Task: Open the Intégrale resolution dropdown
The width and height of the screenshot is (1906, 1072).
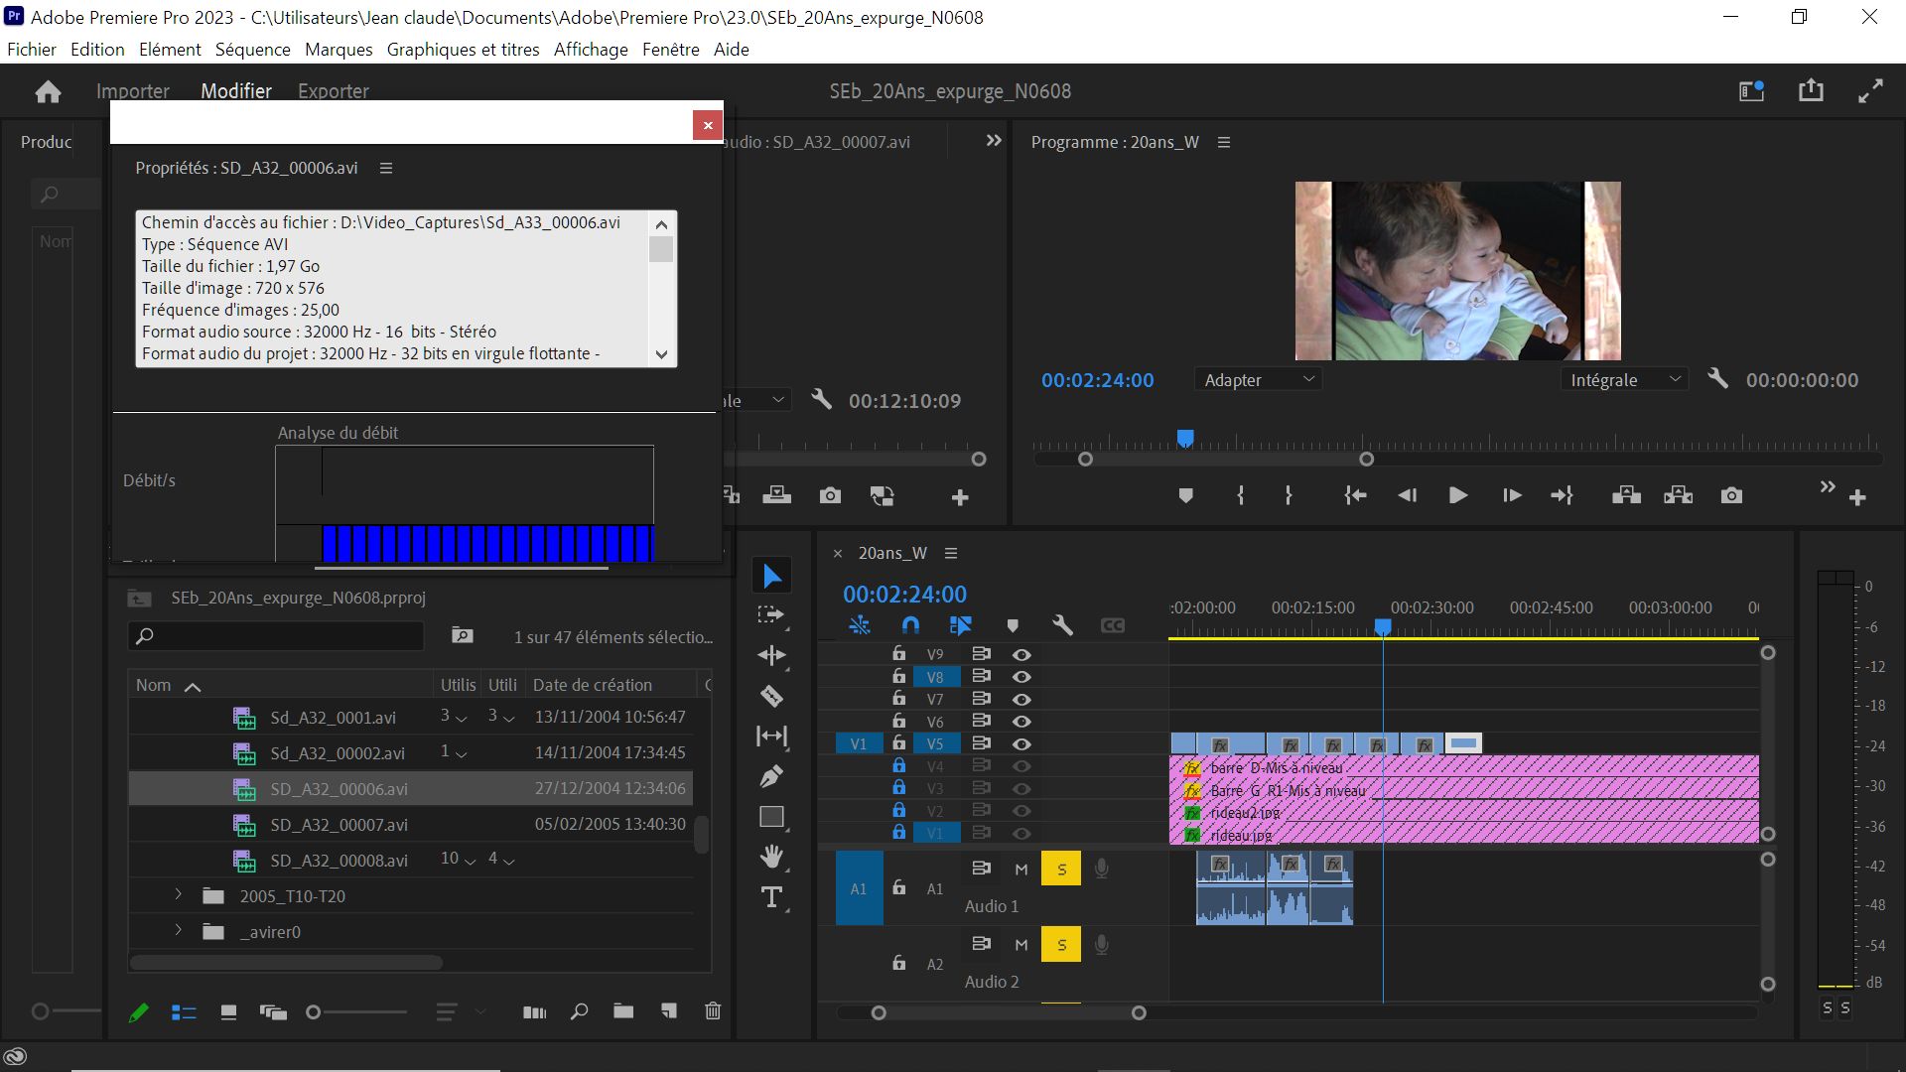Action: point(1624,380)
